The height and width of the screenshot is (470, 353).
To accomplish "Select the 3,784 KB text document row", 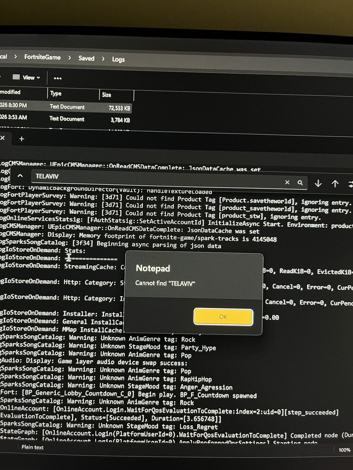I will click(65, 119).
